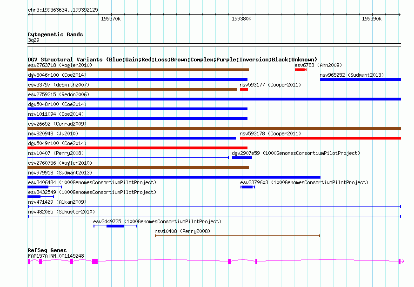Click the 199380k ruler tick label
This screenshot has width=414, height=287.
tap(241, 19)
